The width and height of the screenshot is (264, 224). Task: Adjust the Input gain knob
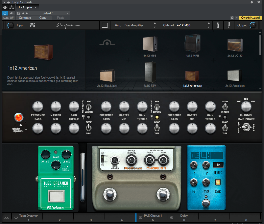pyautogui.click(x=11, y=25)
